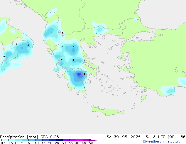The height and width of the screenshot is (144, 186).
Task: Click the '15..18 UTC' time range text
Action: (154, 137)
